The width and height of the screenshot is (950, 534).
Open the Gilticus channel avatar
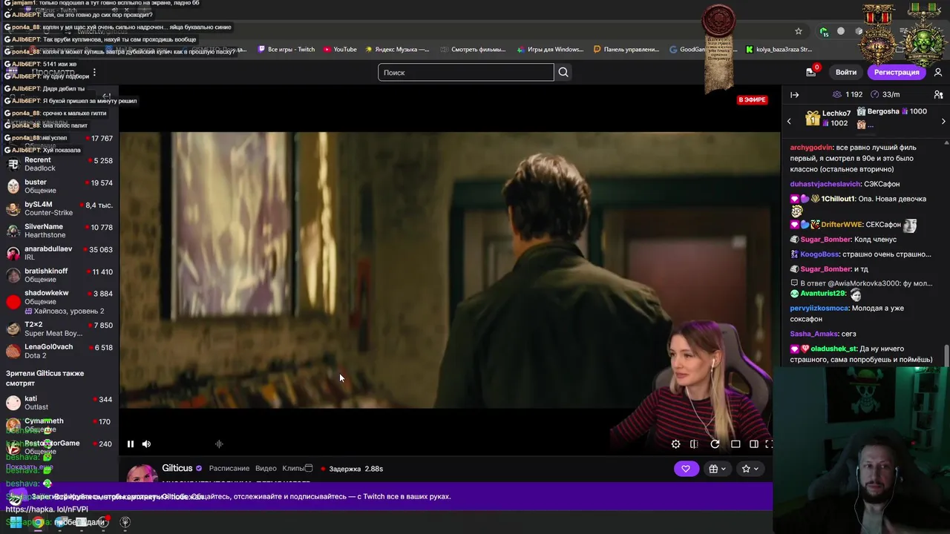142,475
